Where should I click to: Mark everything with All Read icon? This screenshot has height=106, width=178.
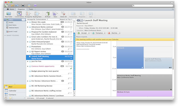(48, 14)
